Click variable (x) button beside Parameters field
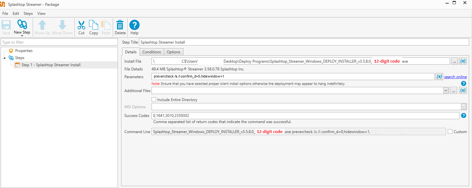472x188 pixels. [x=439, y=77]
